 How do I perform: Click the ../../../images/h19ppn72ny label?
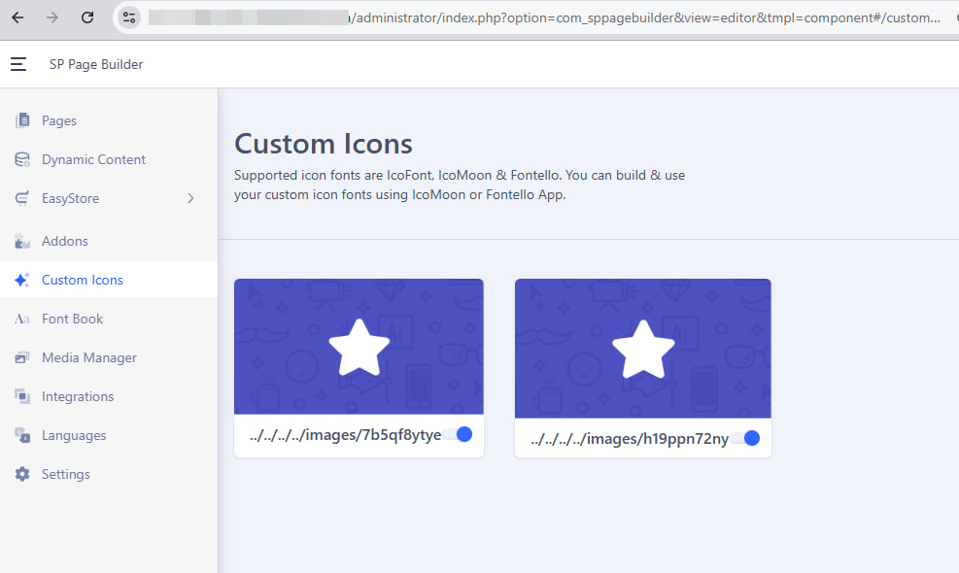pos(630,439)
